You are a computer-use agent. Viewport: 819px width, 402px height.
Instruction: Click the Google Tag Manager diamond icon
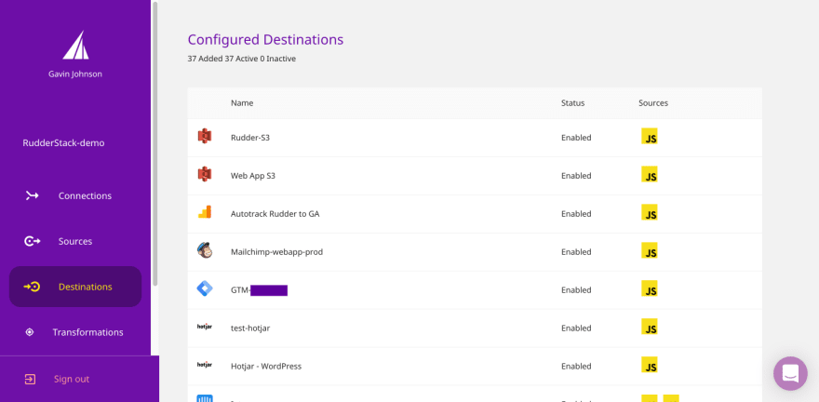(x=205, y=288)
